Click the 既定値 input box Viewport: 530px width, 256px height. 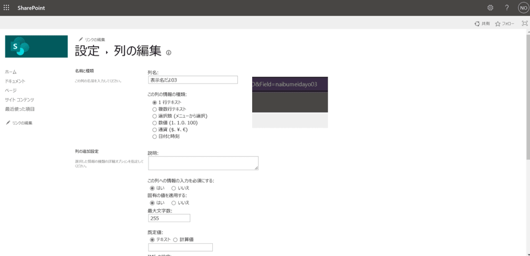click(x=180, y=247)
